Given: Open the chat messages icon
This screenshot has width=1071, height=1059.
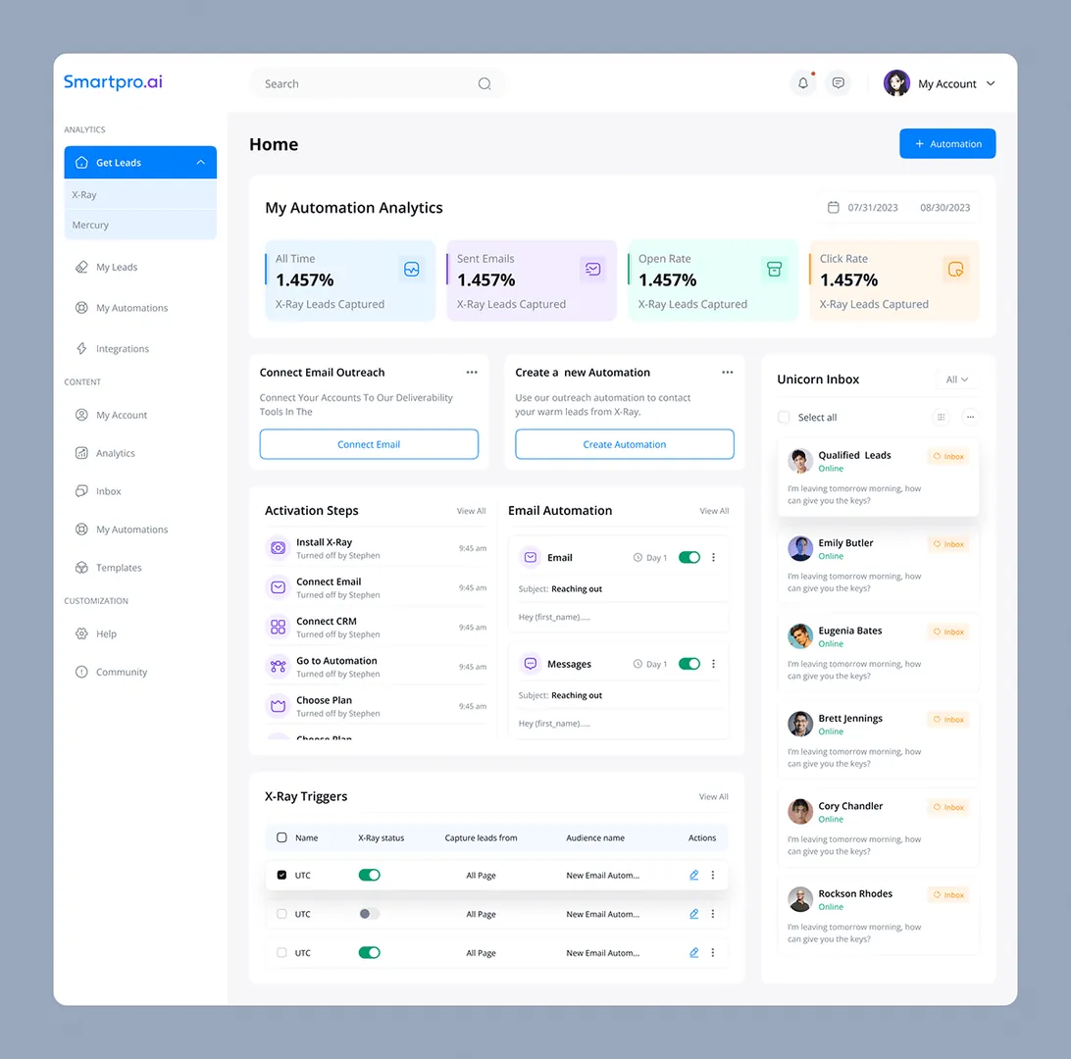Looking at the screenshot, I should pos(838,82).
